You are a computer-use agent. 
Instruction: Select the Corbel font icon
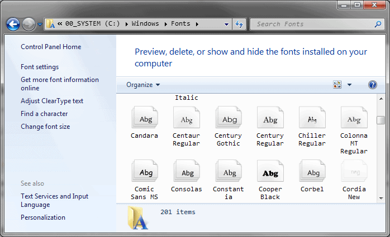312,171
